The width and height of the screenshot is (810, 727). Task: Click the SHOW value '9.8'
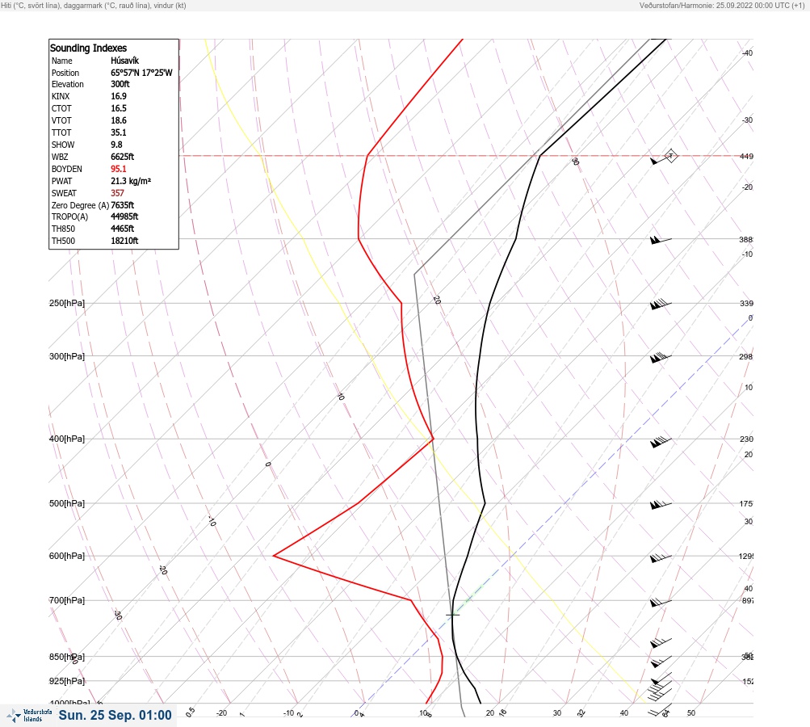tap(116, 145)
